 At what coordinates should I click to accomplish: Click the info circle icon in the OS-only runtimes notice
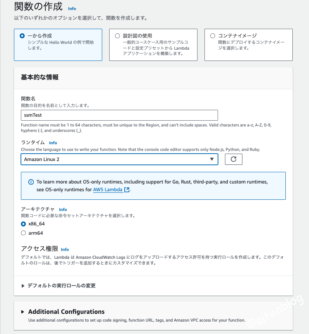[x=31, y=182]
